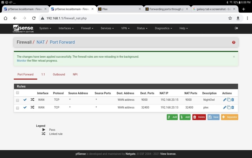Click the Save button
This screenshot has height=158, width=252.
pos(213,117)
